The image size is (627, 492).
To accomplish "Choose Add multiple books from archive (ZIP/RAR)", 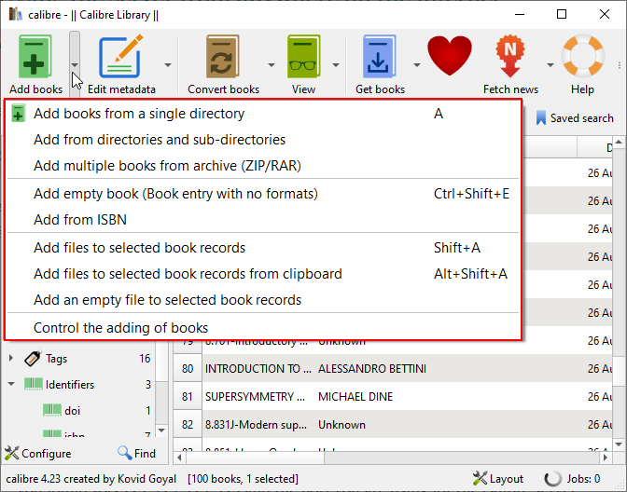I will click(x=263, y=166).
